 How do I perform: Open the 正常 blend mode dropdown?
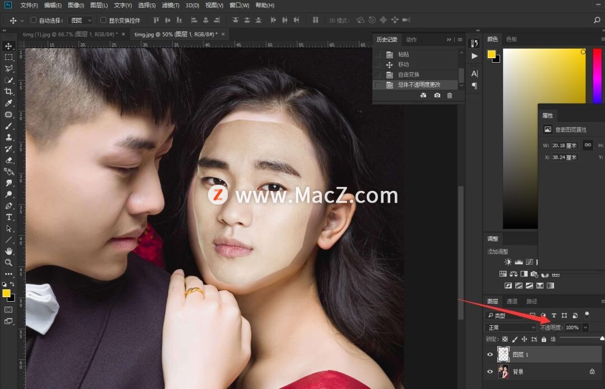[x=510, y=327]
